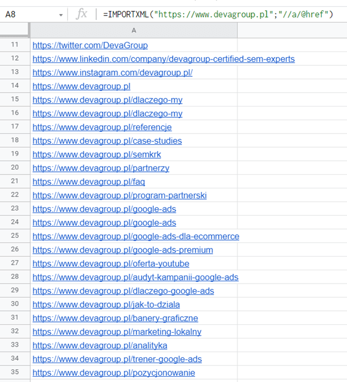Click the IMPORTXML formula bar text
Image resolution: width=347 pixels, height=382 pixels.
coord(218,14)
